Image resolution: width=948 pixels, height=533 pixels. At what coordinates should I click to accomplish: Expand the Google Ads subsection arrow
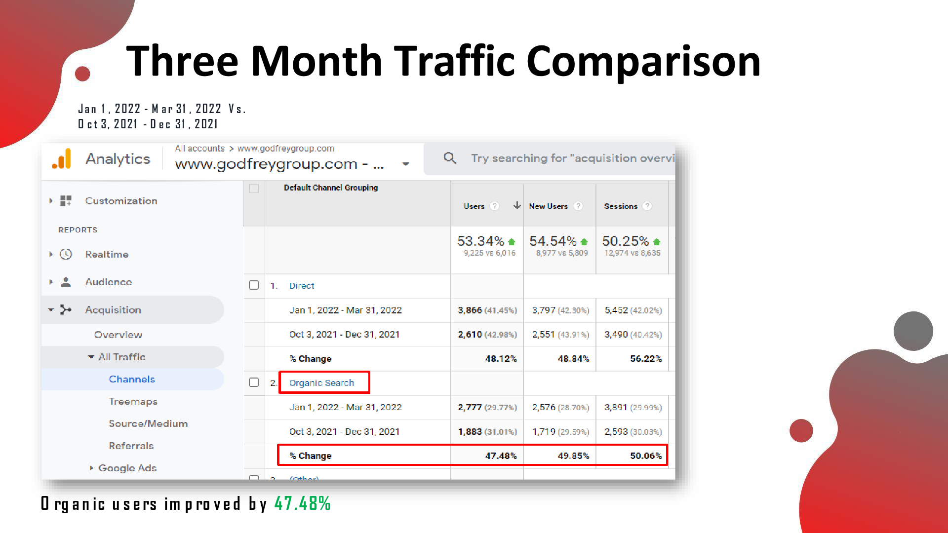click(x=91, y=468)
